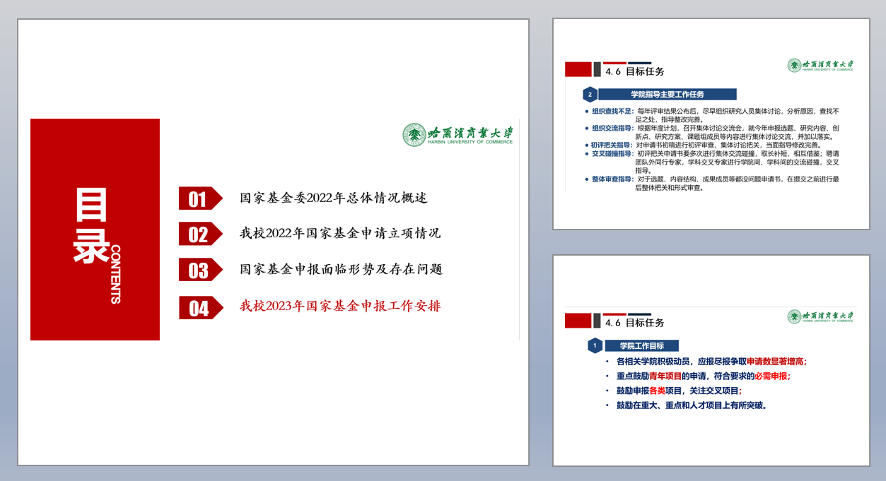Click the blue 学院工作目标 banner
Viewport: 886px width, 481px height.
click(x=642, y=346)
